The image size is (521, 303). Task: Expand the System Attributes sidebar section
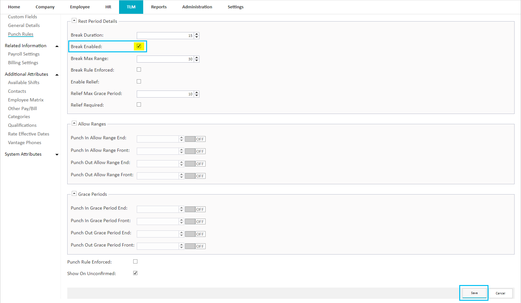[57, 154]
